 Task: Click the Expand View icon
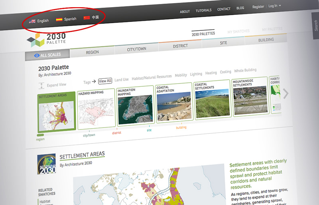coord(41,85)
